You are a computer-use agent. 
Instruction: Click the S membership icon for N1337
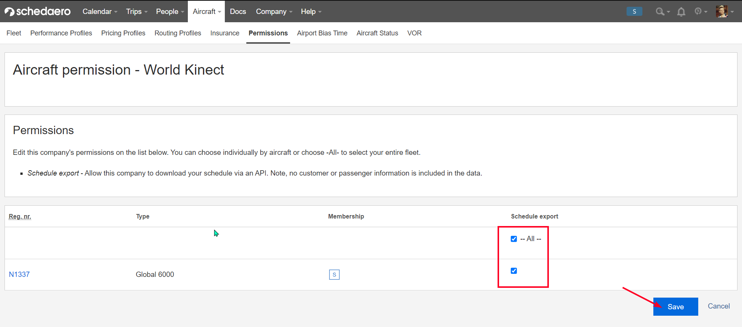334,275
